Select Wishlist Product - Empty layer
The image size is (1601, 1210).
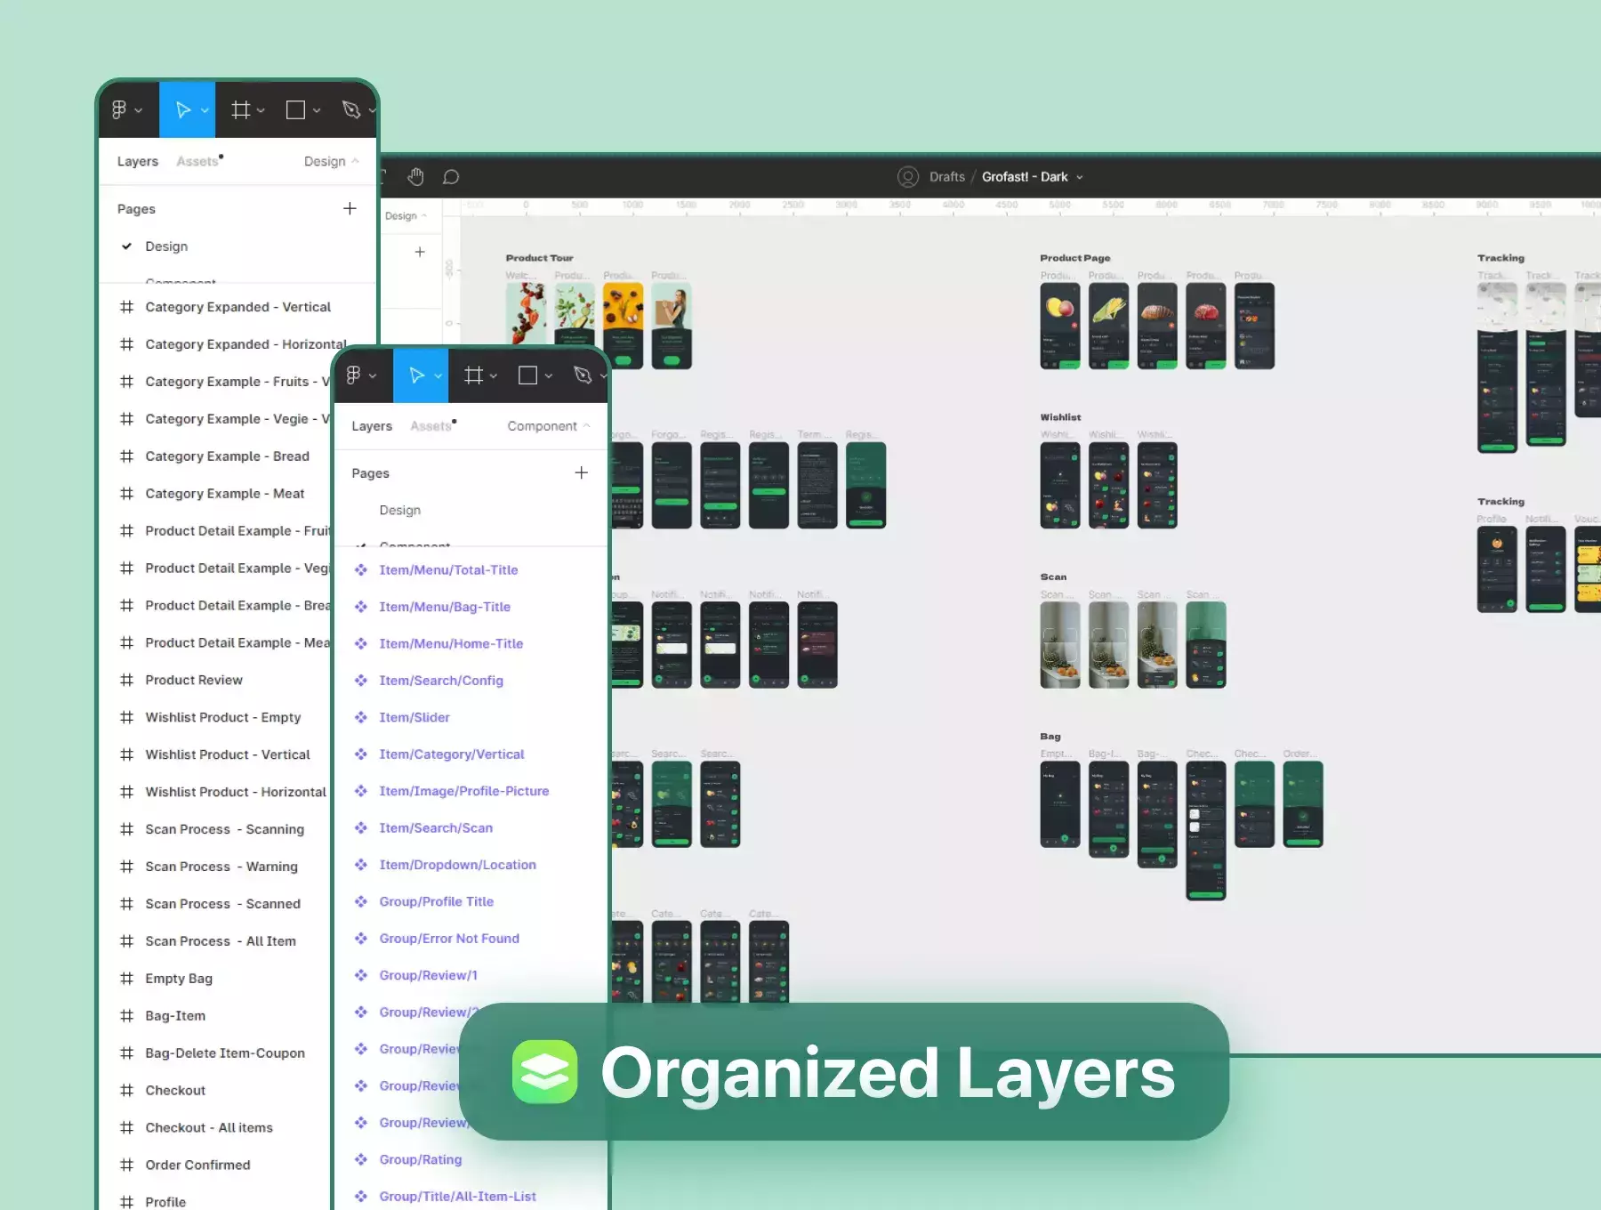tap(222, 717)
